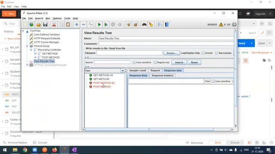This screenshot has height=154, width=275.
Task: Open the JMeter Templates icon
Action: pos(31,24)
